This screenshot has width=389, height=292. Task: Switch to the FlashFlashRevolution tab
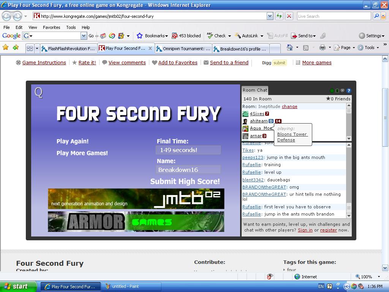69,49
